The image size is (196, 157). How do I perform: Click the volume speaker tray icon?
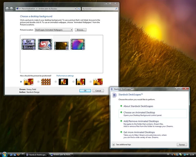[188, 155]
